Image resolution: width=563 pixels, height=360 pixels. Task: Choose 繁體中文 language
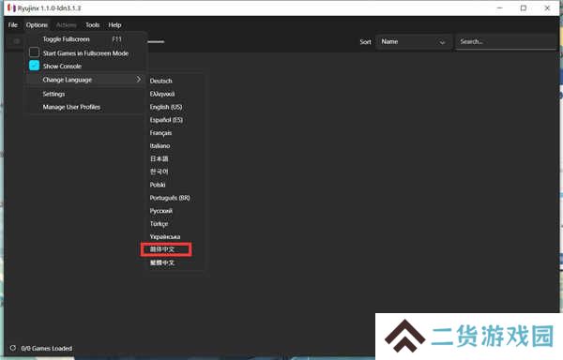pyautogui.click(x=162, y=262)
